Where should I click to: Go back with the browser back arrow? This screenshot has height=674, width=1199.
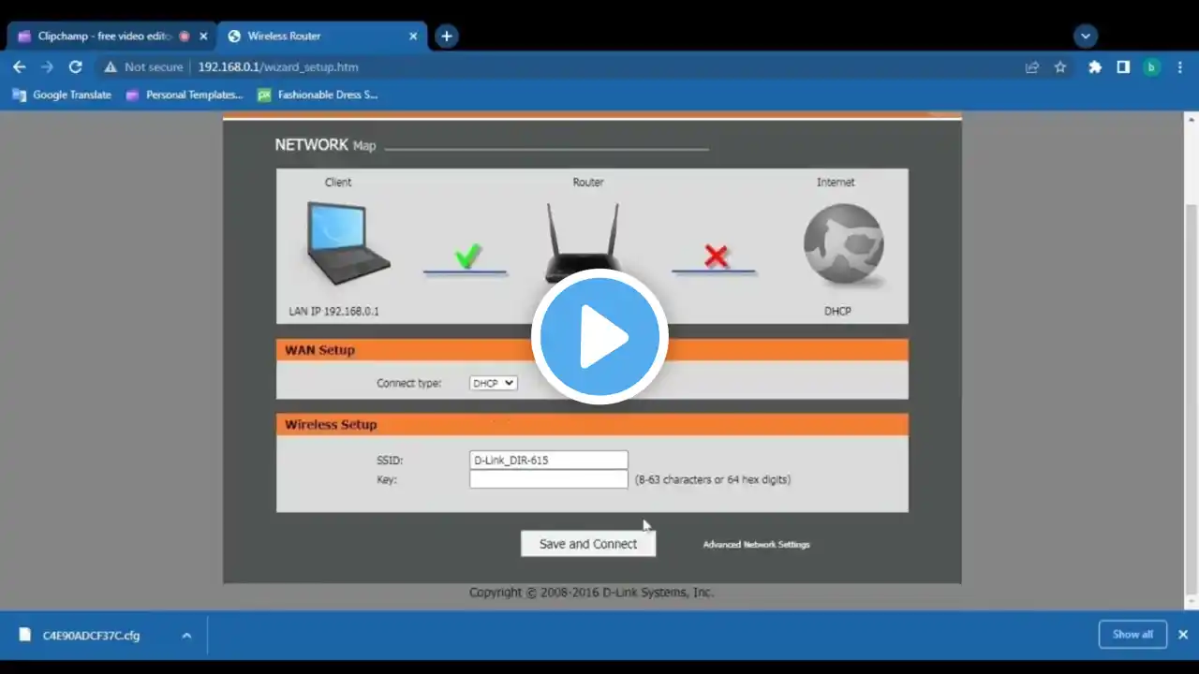click(20, 66)
